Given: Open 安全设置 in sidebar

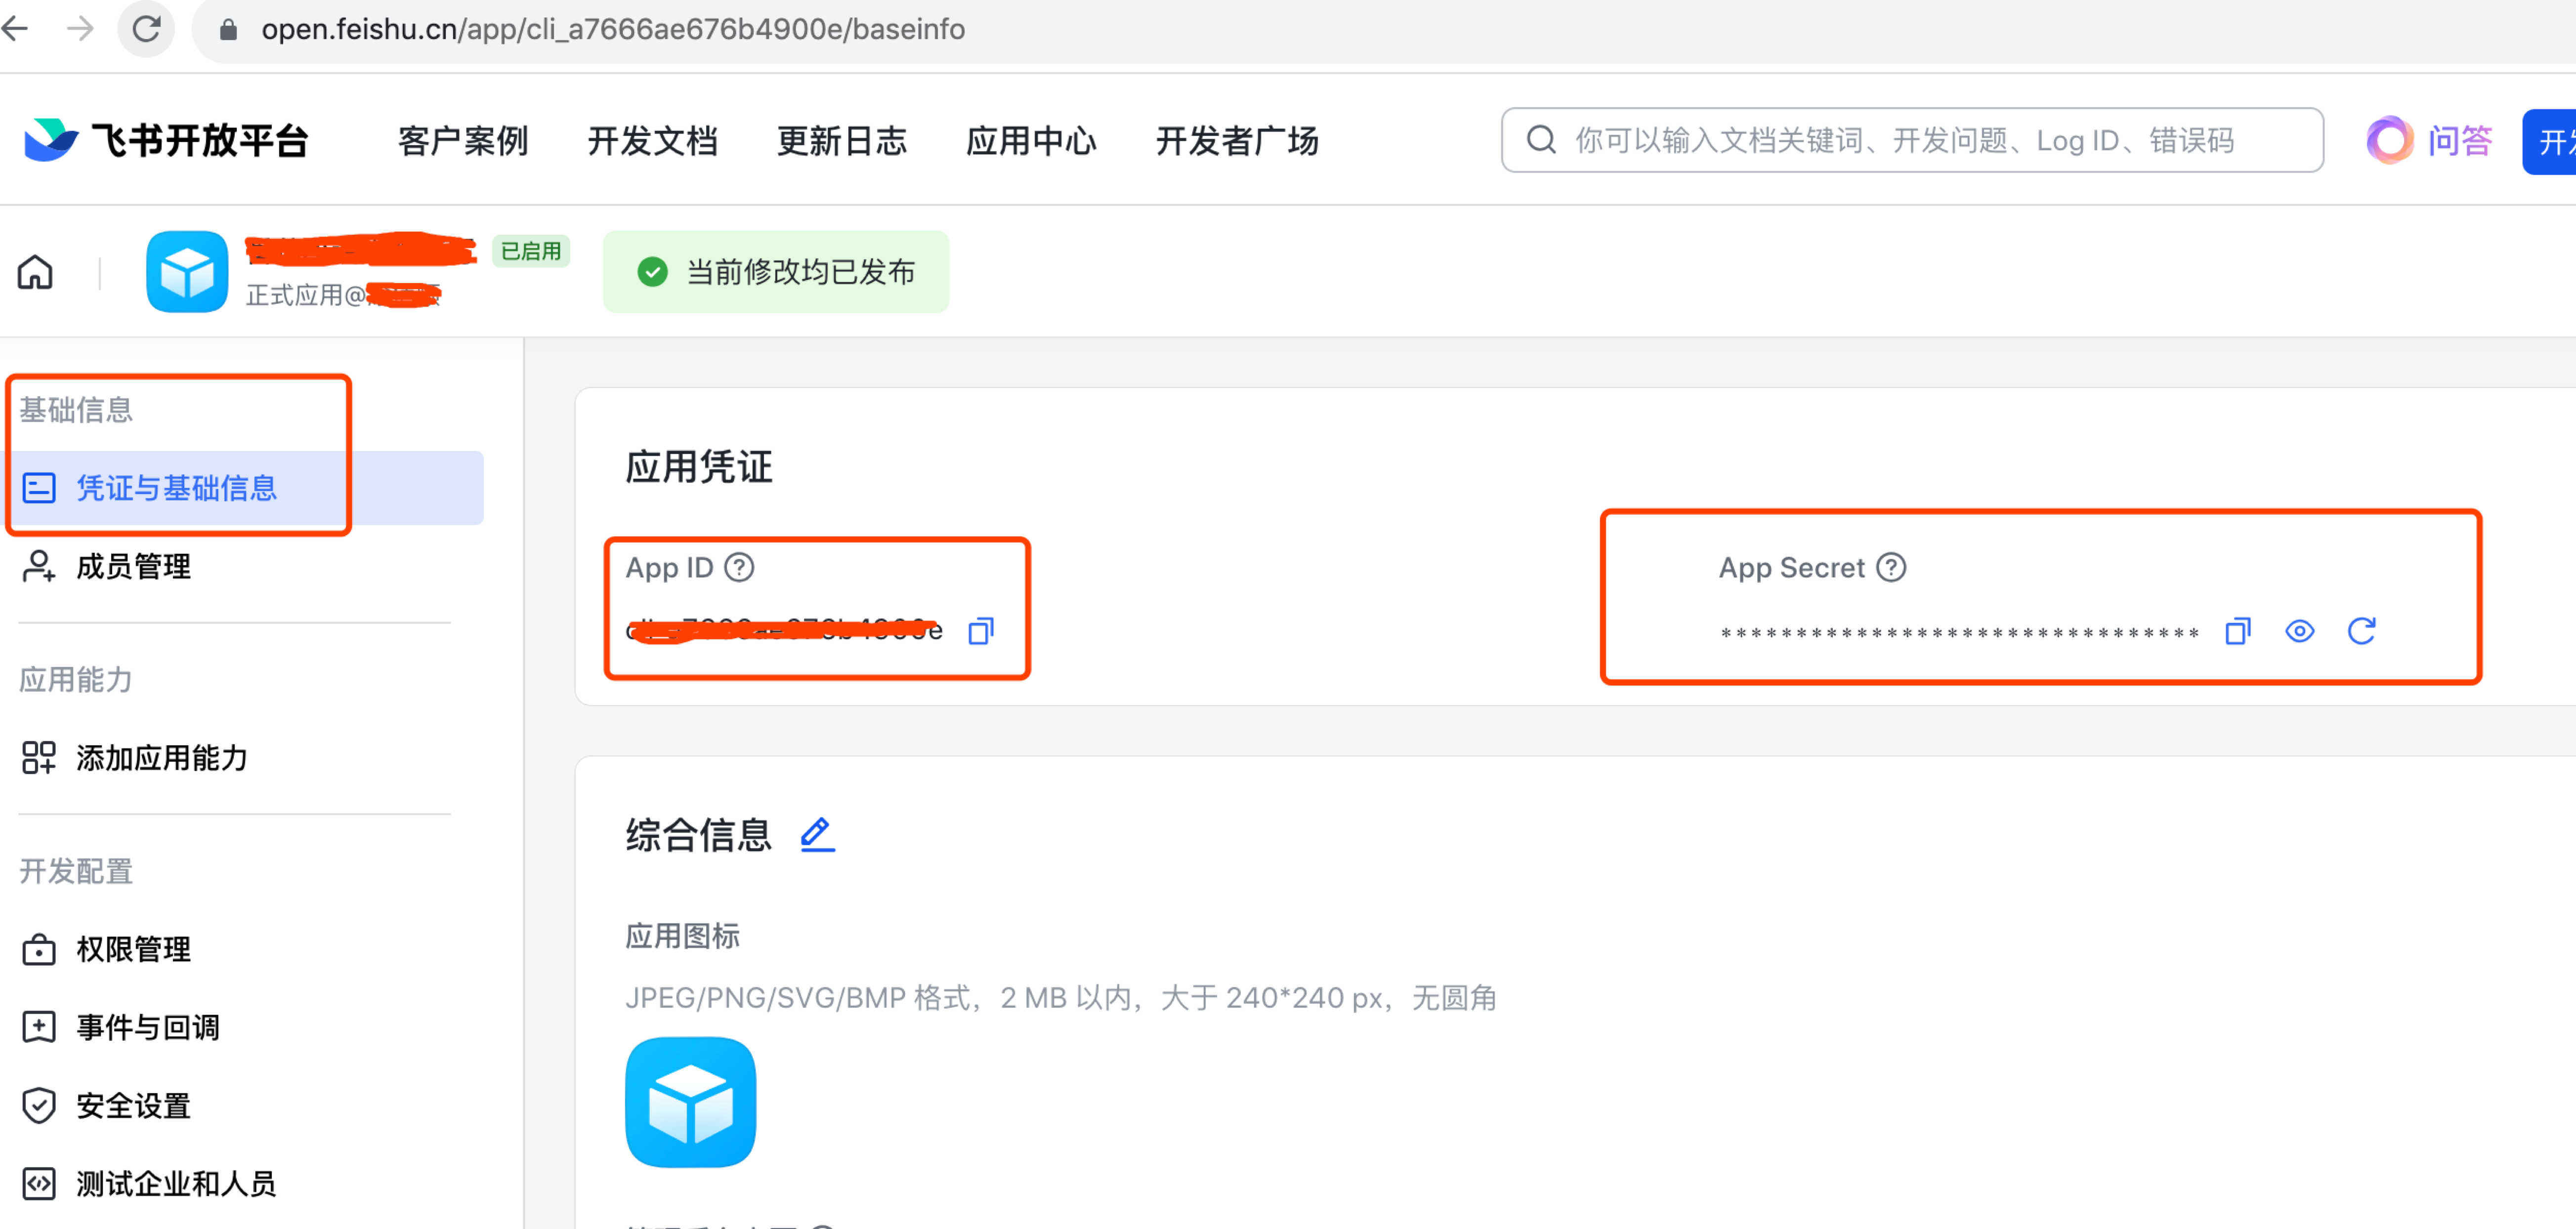Looking at the screenshot, I should coord(133,1105).
